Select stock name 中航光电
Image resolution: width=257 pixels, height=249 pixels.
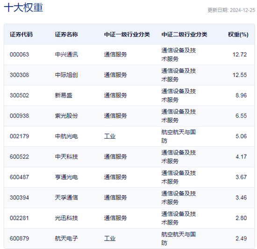click(66, 136)
